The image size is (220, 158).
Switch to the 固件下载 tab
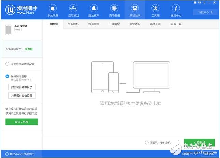[x=176, y=24]
